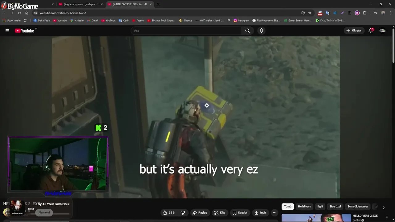Open the blue sound waves extension
This screenshot has height=222, width=395.
[335, 13]
